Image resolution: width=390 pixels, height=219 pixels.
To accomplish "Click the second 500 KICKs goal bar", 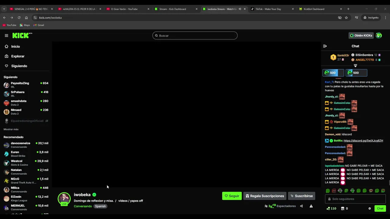I will [356, 73].
